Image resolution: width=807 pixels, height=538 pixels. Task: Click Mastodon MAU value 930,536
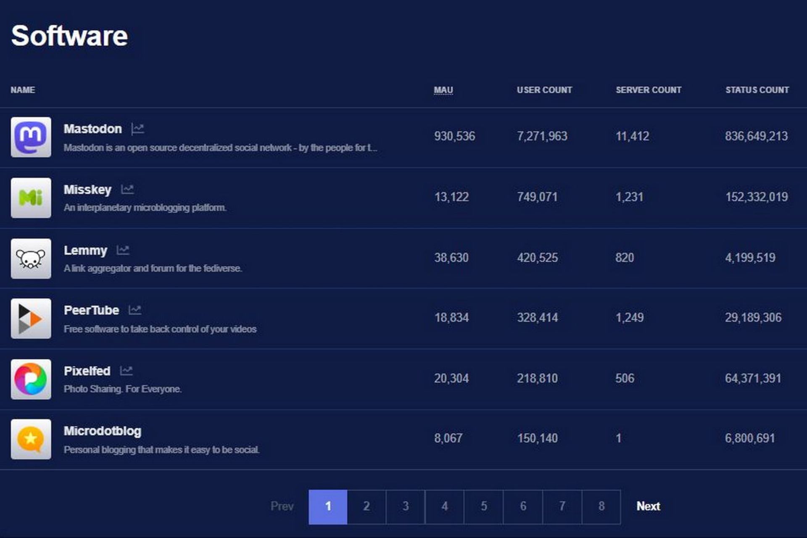pyautogui.click(x=455, y=136)
